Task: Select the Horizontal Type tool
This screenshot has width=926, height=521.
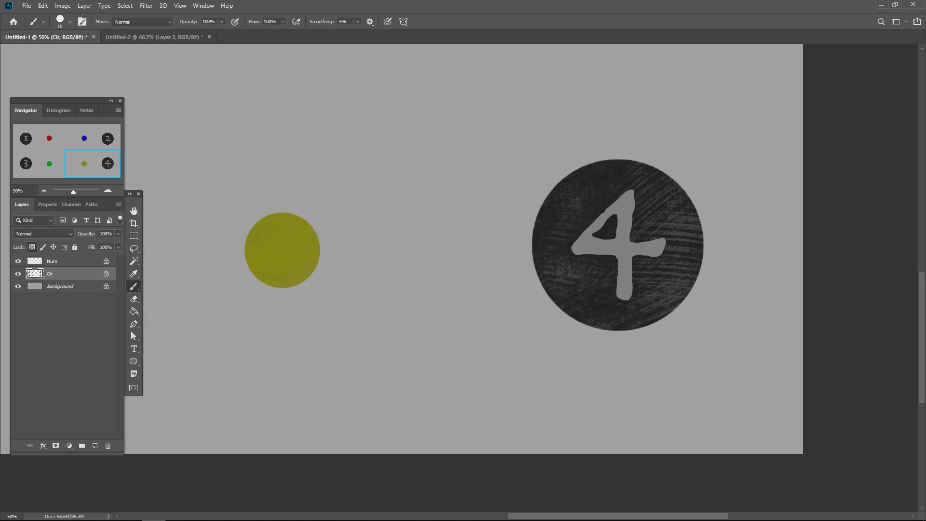Action: pyautogui.click(x=134, y=349)
